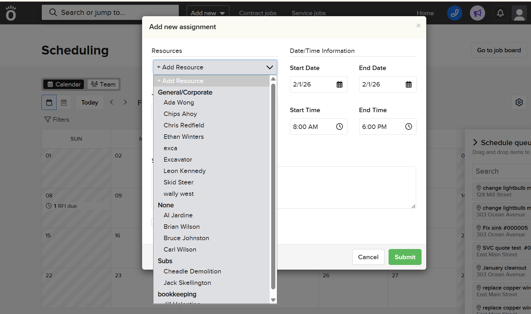Expand the Schedule queue panel chevron
Viewport: 531px width, 314px height.
click(475, 143)
